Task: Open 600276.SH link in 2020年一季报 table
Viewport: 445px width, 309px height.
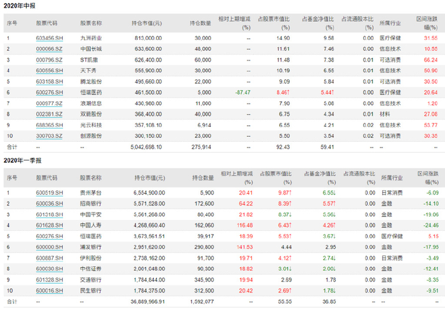Action: [x=50, y=236]
